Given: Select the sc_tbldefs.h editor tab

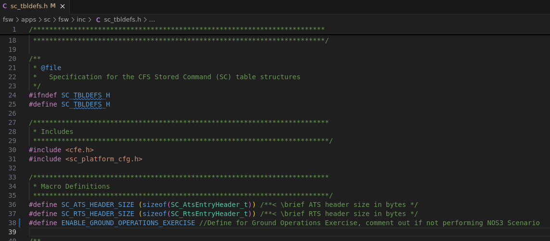Looking at the screenshot, I should [34, 6].
